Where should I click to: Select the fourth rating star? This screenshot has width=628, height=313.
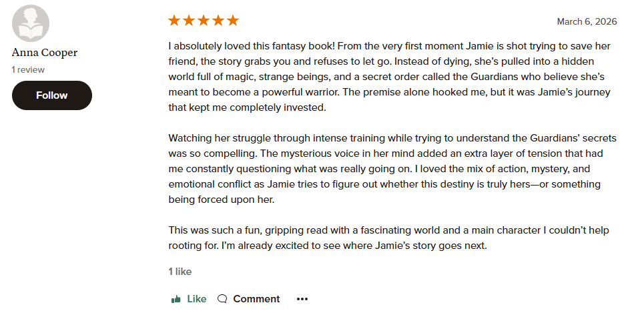(218, 21)
